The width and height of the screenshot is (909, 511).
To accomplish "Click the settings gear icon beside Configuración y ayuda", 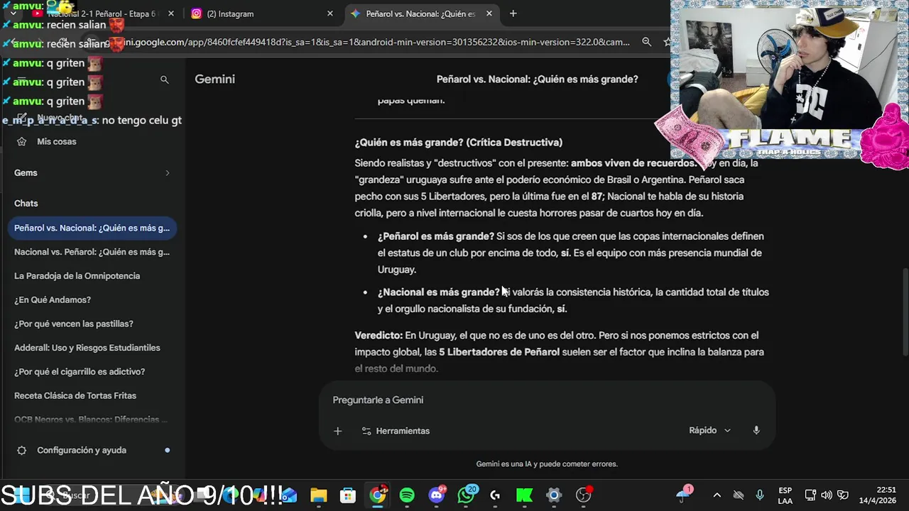I will click(x=21, y=450).
